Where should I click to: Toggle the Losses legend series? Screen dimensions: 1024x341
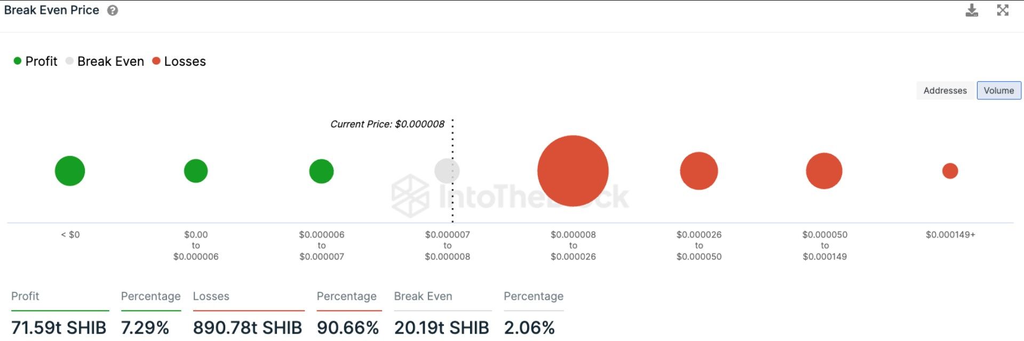pos(179,61)
